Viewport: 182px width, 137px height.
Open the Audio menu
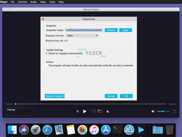[x=33, y=2]
